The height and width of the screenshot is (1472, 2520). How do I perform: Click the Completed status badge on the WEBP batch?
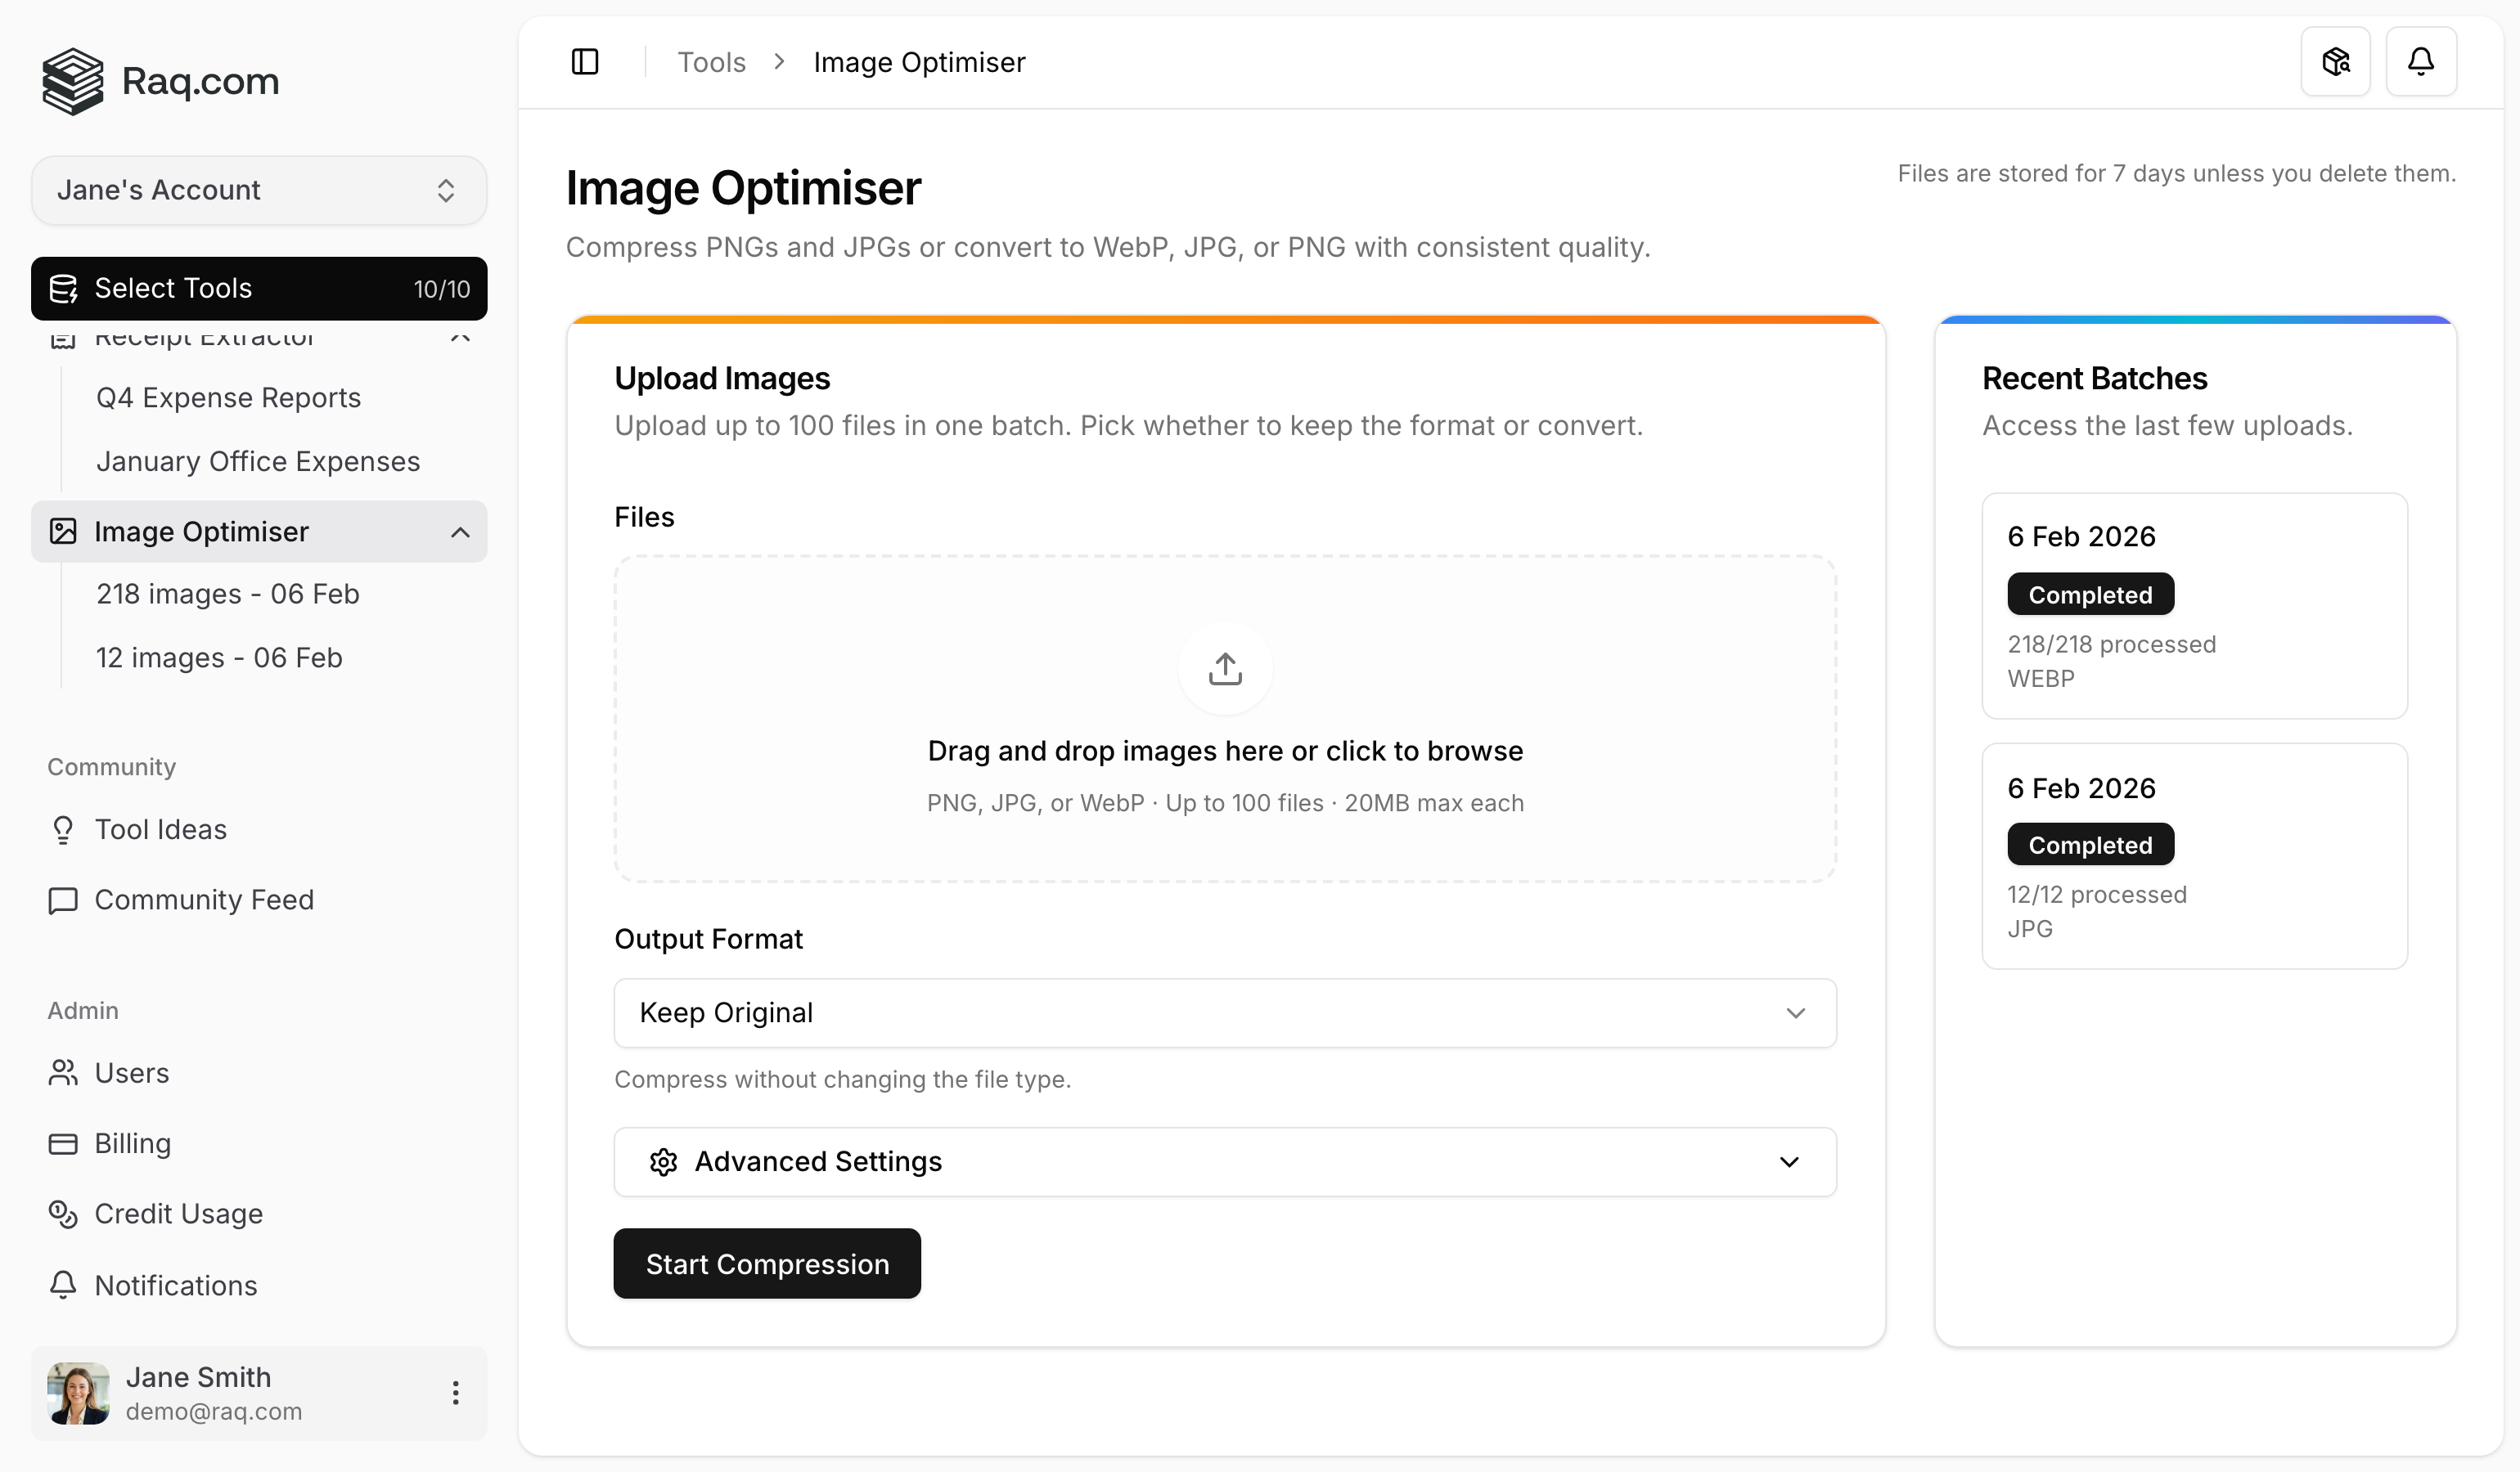(2090, 594)
